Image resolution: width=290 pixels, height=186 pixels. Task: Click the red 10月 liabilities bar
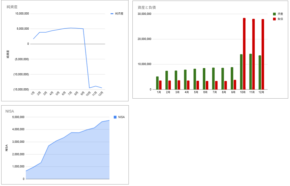pyautogui.click(x=244, y=54)
